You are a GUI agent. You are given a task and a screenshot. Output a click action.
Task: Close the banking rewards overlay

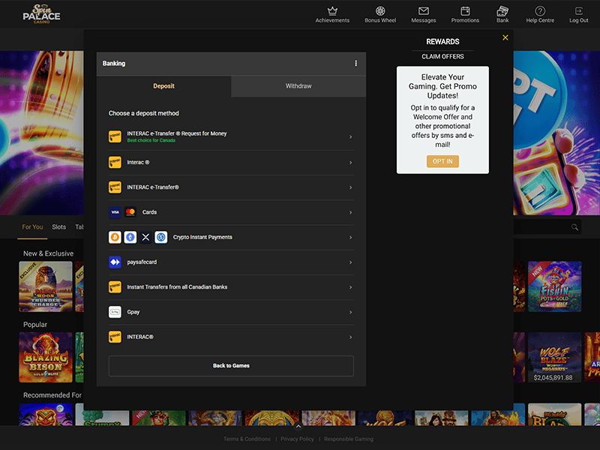pyautogui.click(x=505, y=37)
